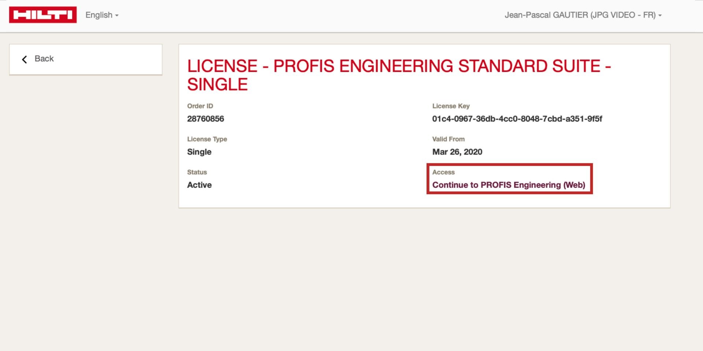Click the Active status text

[200, 185]
